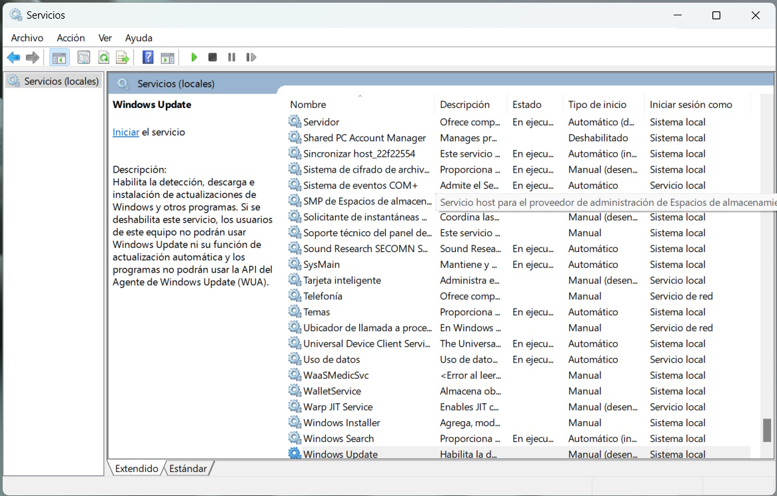Click the vertical scrollbar thumb in services list
This screenshot has width=777, height=496.
pyautogui.click(x=767, y=429)
